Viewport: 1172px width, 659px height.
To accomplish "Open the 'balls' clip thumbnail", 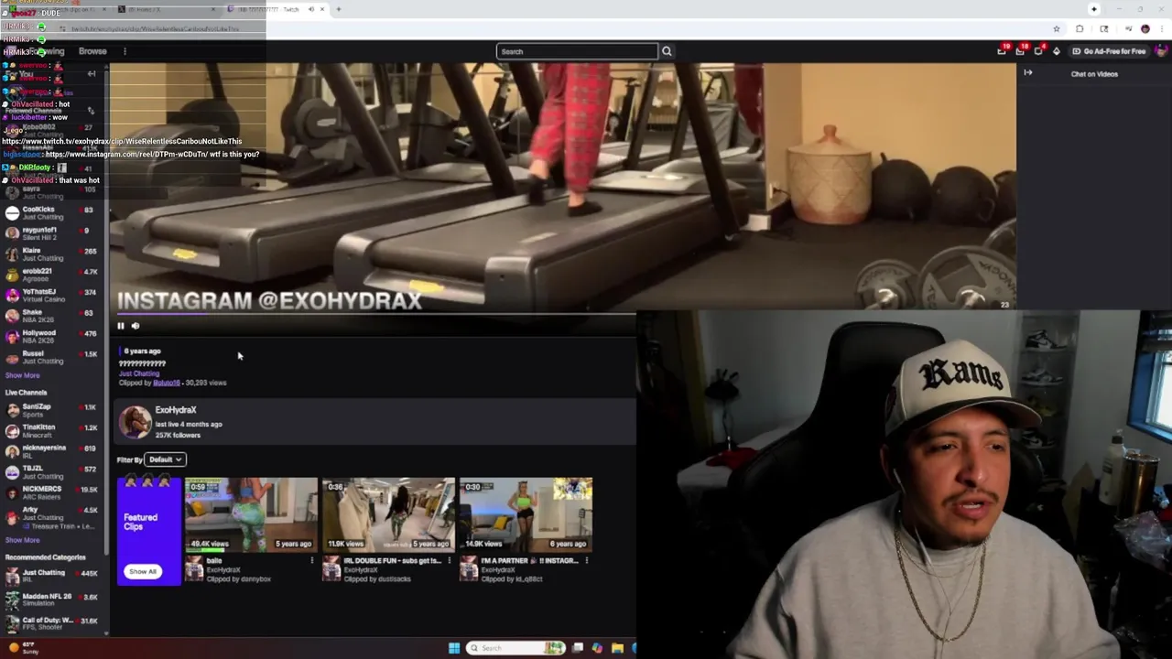I will 251,513.
